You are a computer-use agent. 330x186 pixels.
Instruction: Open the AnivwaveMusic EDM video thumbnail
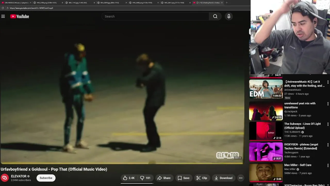(266, 89)
